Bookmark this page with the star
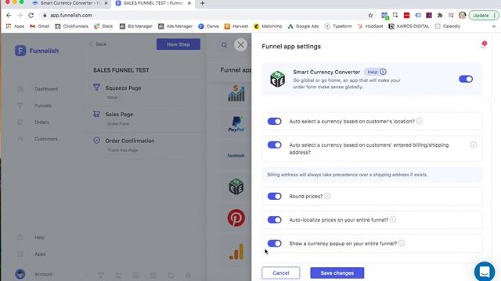This screenshot has height=281, width=501. click(370, 16)
